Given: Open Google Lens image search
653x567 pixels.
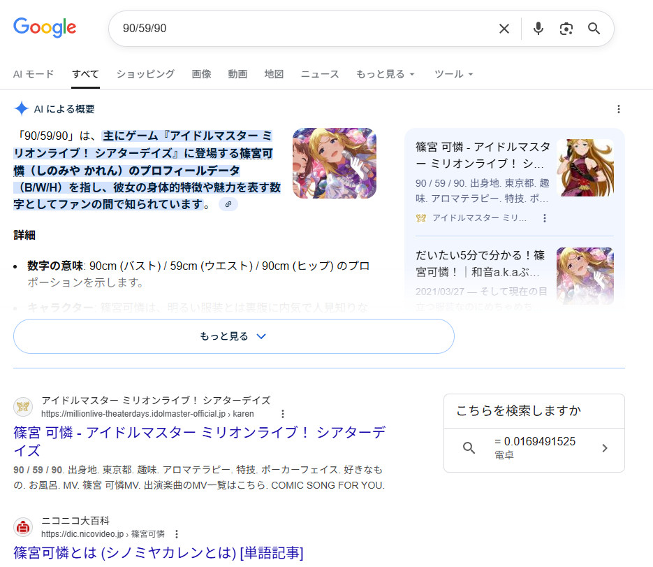Looking at the screenshot, I should tap(566, 29).
